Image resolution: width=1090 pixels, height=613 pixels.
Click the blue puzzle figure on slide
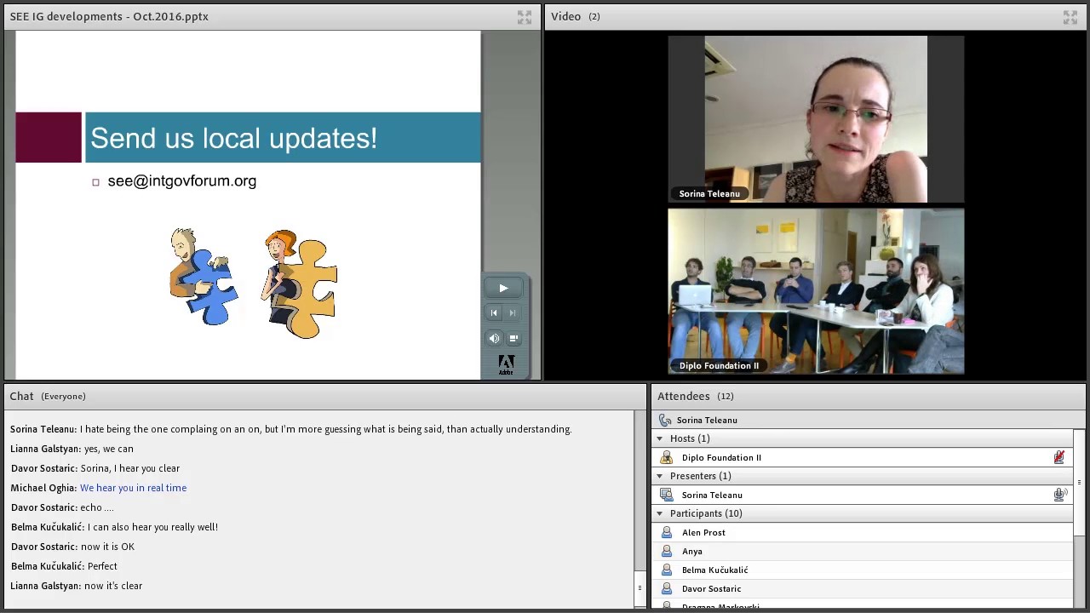coord(204,277)
